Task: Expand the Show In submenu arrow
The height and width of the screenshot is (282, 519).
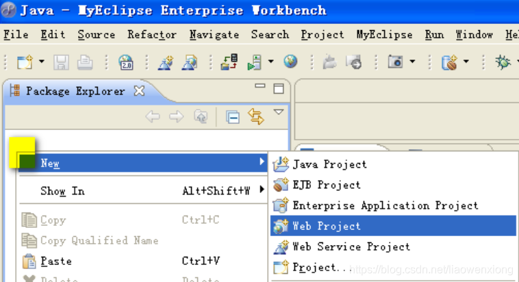Action: pyautogui.click(x=262, y=190)
